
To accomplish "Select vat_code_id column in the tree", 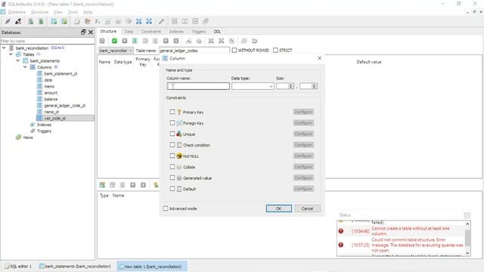I will pos(55,118).
